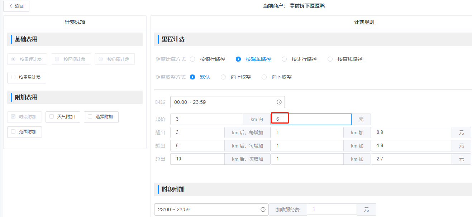Image resolution: width=472 pixels, height=217 pixels.
Task: Edit the 加收服务费 service fee value
Action: [x=332, y=209]
